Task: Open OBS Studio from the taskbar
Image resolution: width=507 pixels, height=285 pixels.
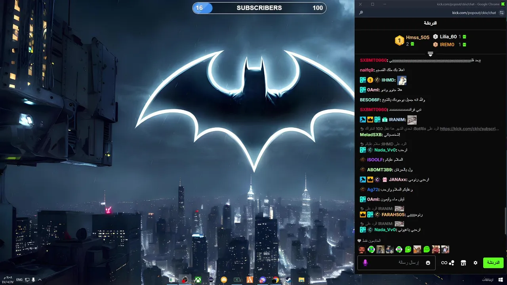Action: click(x=185, y=280)
